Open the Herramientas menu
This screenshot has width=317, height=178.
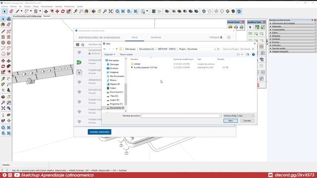click(47, 6)
